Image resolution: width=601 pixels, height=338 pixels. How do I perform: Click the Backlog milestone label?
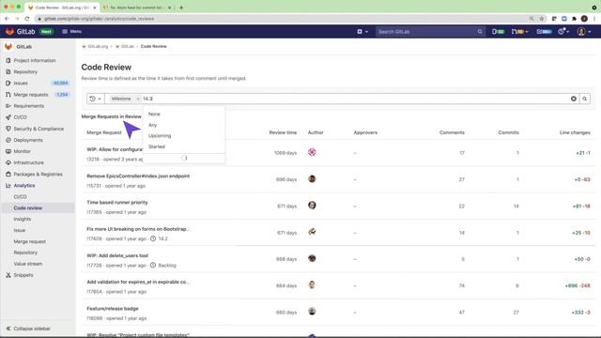[x=167, y=265]
